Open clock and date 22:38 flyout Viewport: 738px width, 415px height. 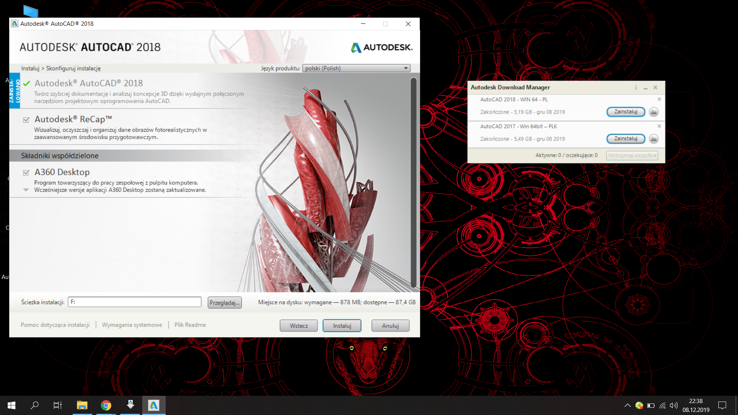[696, 405]
